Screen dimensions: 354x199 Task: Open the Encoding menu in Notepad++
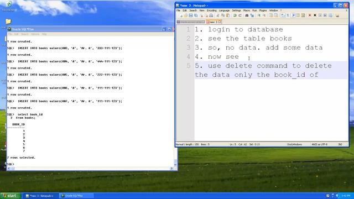[211, 11]
